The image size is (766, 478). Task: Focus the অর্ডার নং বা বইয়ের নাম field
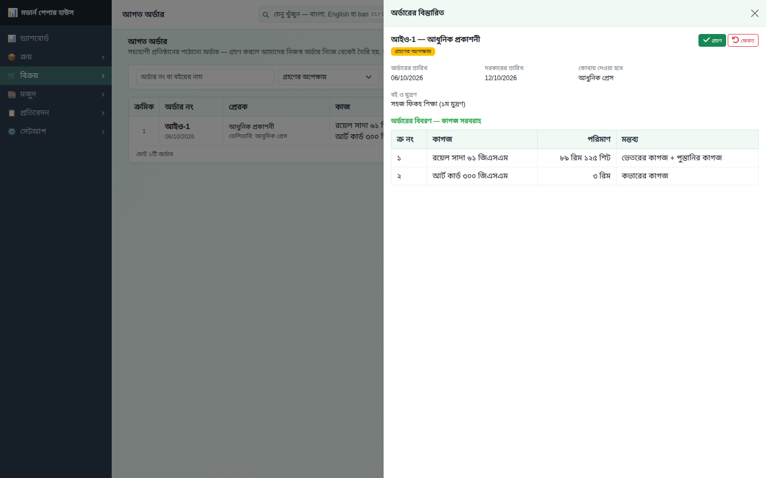[205, 77]
